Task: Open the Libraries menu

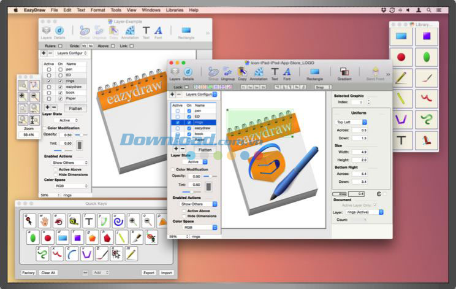Action: point(175,10)
